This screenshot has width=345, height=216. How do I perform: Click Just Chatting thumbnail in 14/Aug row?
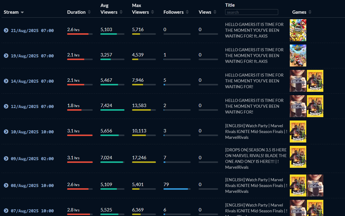(x=298, y=81)
